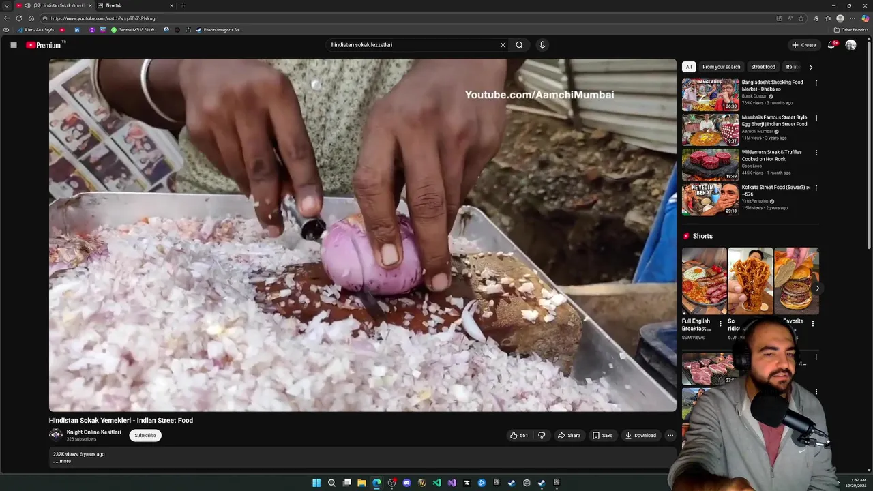
Task: Open options for Mumbai's Famous Street Style video
Action: pyautogui.click(x=816, y=118)
